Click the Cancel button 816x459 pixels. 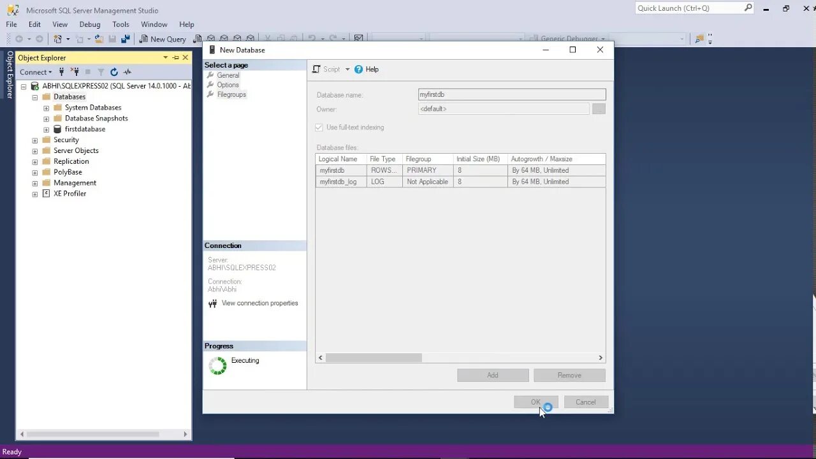point(586,402)
